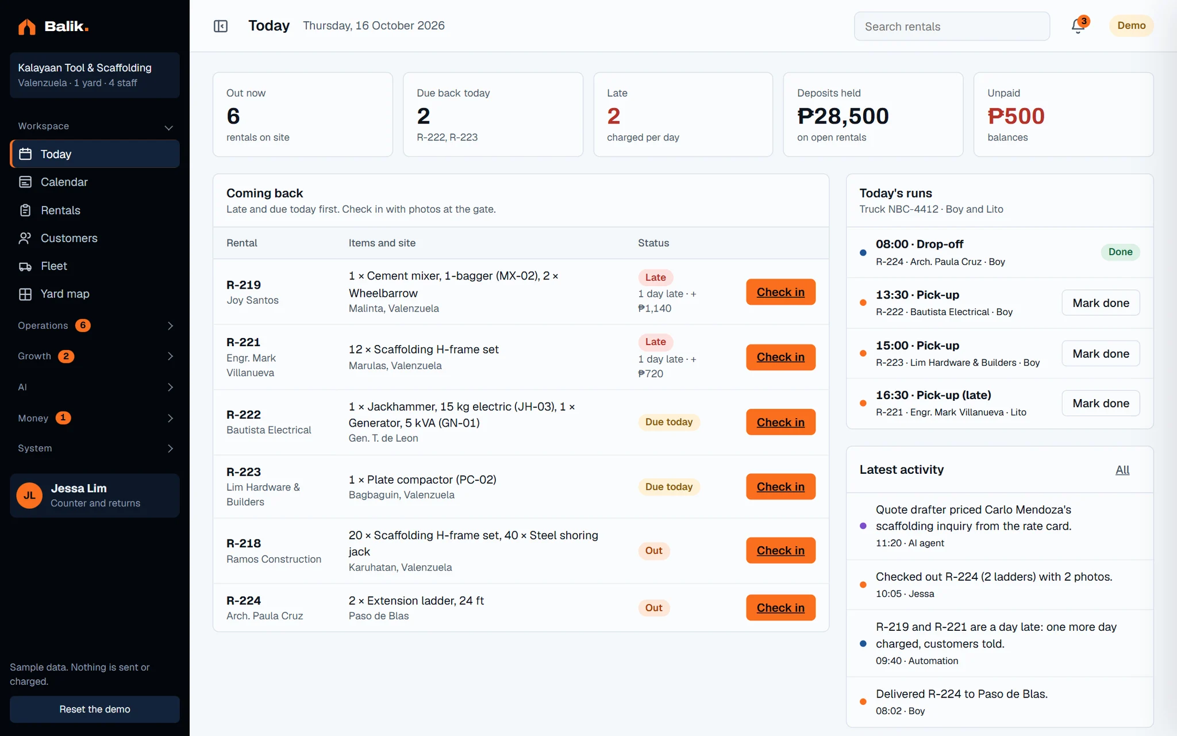Open the Today page in sidebar
The image size is (1177, 736).
[x=95, y=154]
